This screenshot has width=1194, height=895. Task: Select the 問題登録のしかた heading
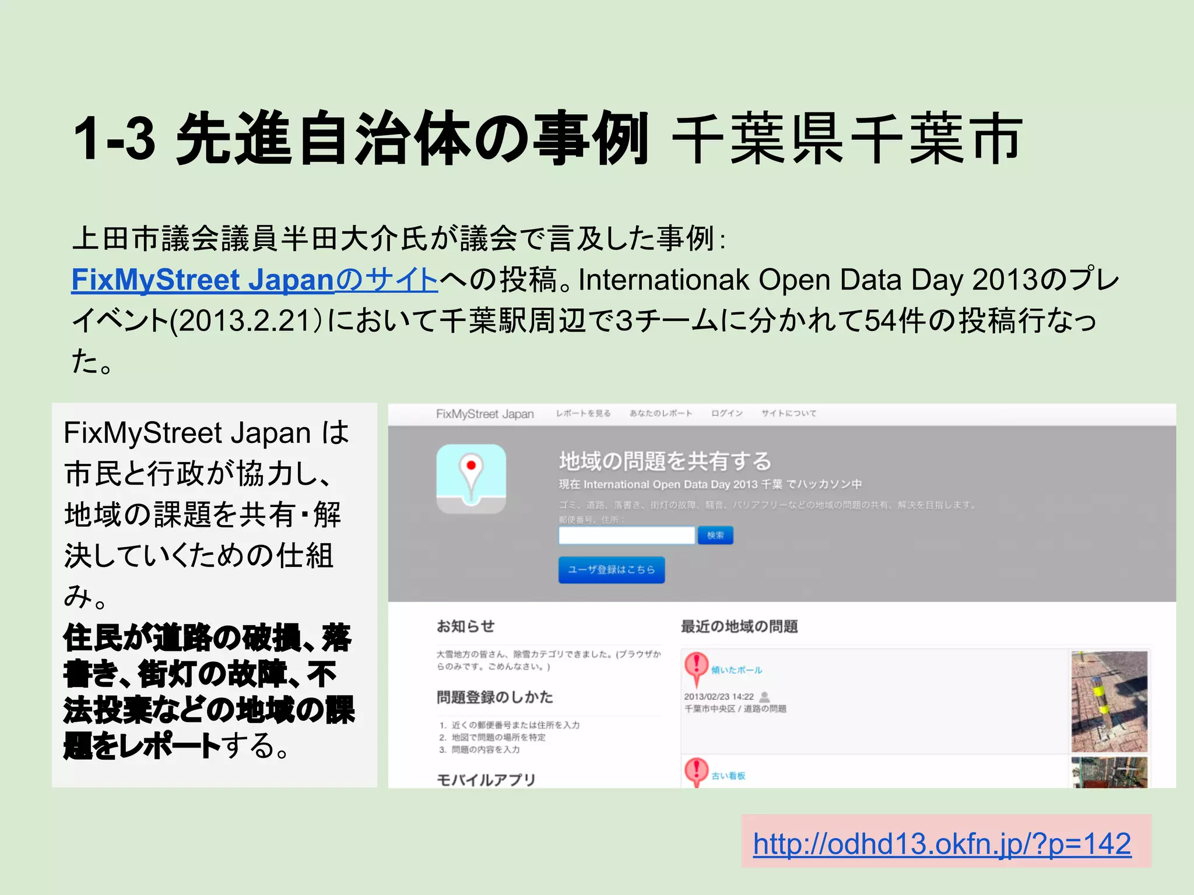pyautogui.click(x=494, y=697)
